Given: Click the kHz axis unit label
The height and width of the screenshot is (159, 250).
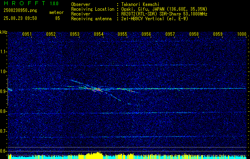Looking at the screenshot, I should (x=4, y=32).
